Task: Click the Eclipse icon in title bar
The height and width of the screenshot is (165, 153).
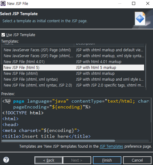Action: (x=3, y=3)
